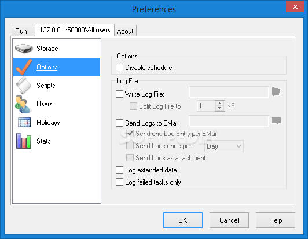
Task: Open the Scripts scroll icon
Action: 24,86
